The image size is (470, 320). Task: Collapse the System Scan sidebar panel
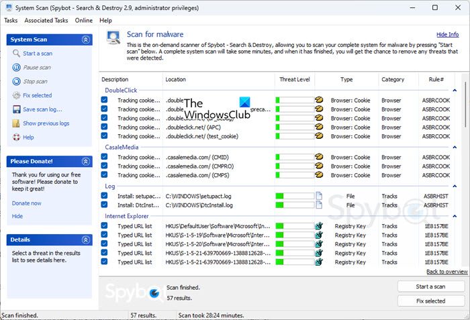pyautogui.click(x=85, y=40)
